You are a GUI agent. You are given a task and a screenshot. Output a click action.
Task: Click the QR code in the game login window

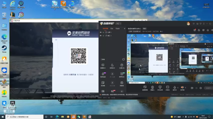coord(79,56)
